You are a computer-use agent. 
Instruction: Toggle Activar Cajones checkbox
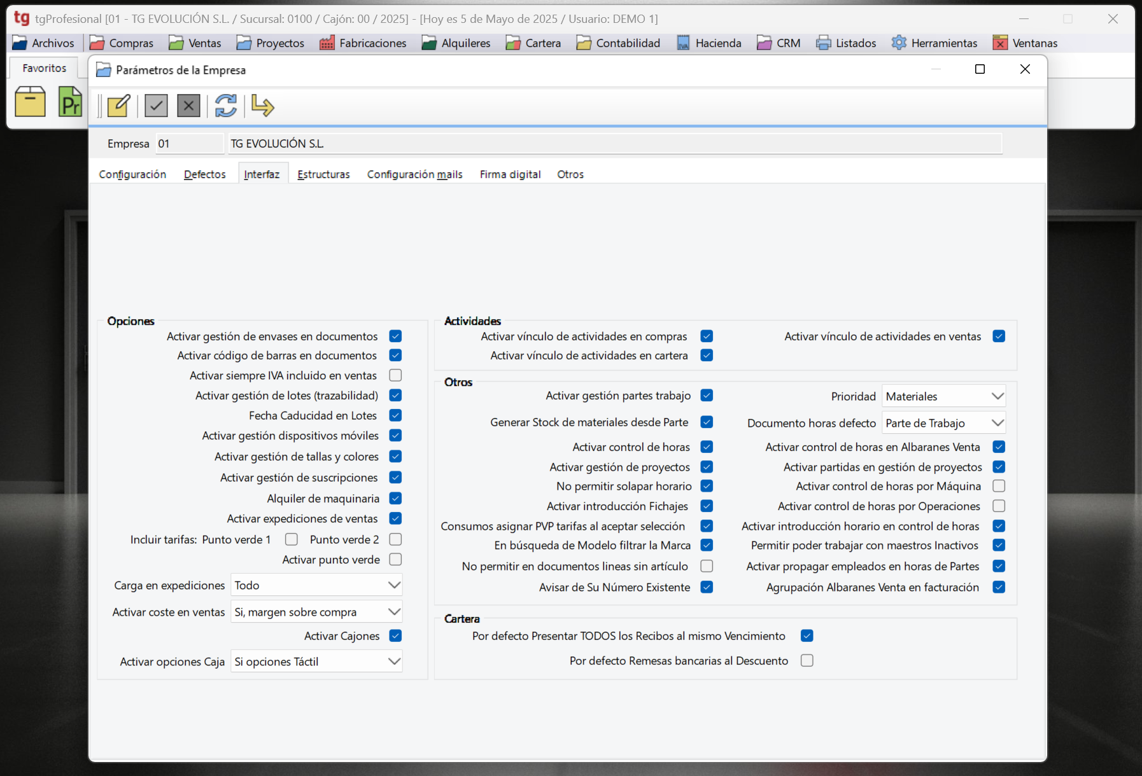395,635
